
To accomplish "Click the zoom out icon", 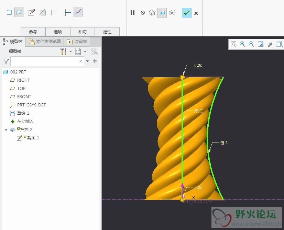I will pos(252,44).
